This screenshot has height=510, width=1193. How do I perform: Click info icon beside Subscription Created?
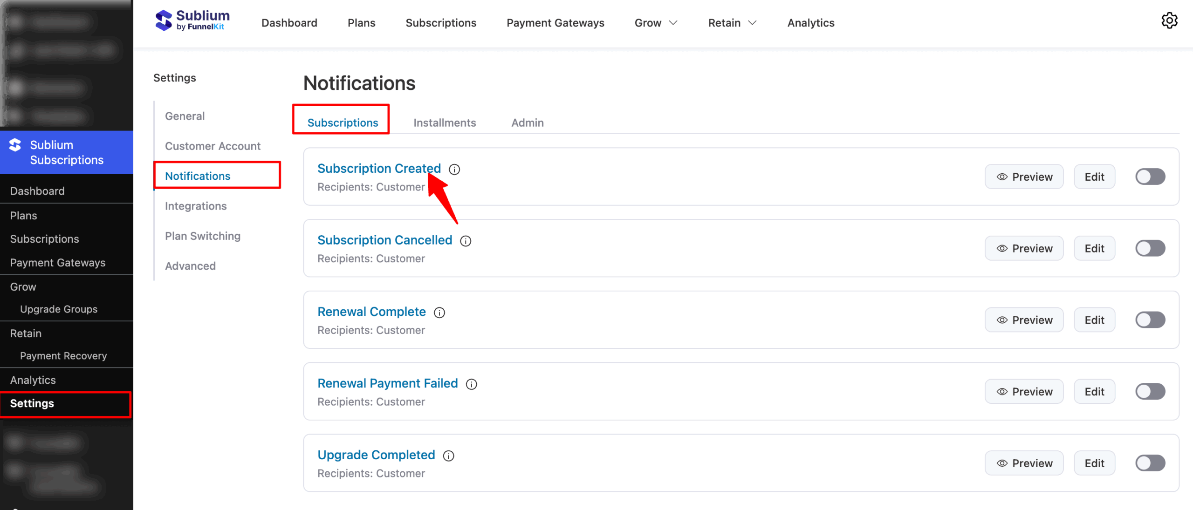454,170
